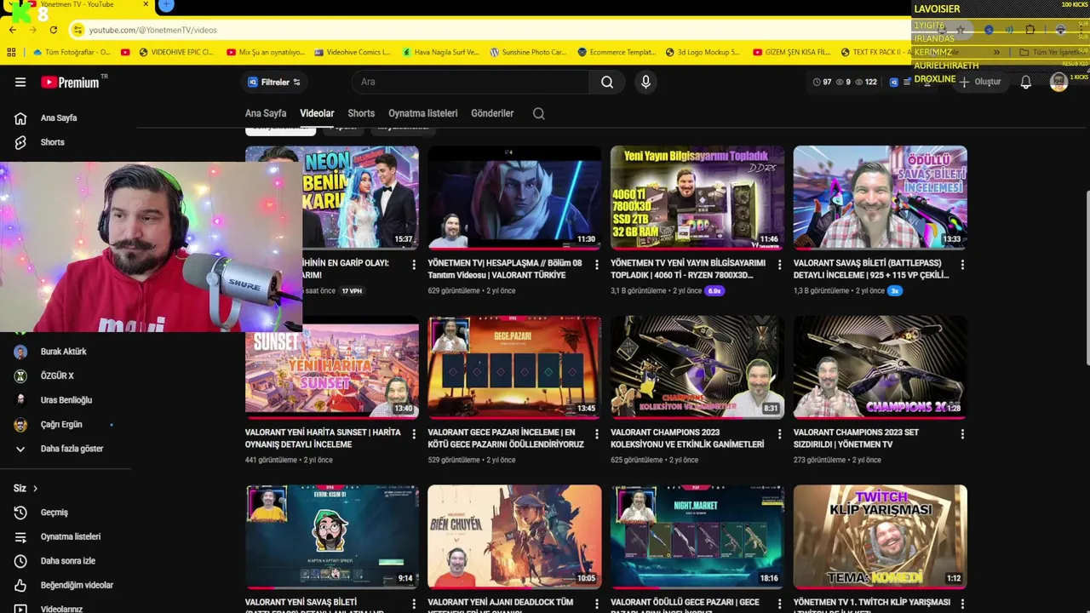Viewport: 1090px width, 613px height.
Task: Open Burak Aktürk subscription channel
Action: click(63, 352)
